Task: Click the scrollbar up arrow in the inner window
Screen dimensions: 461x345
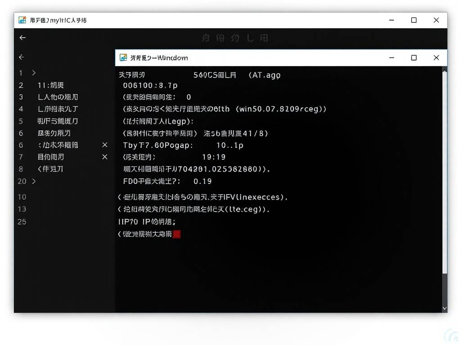Action: tap(444, 71)
